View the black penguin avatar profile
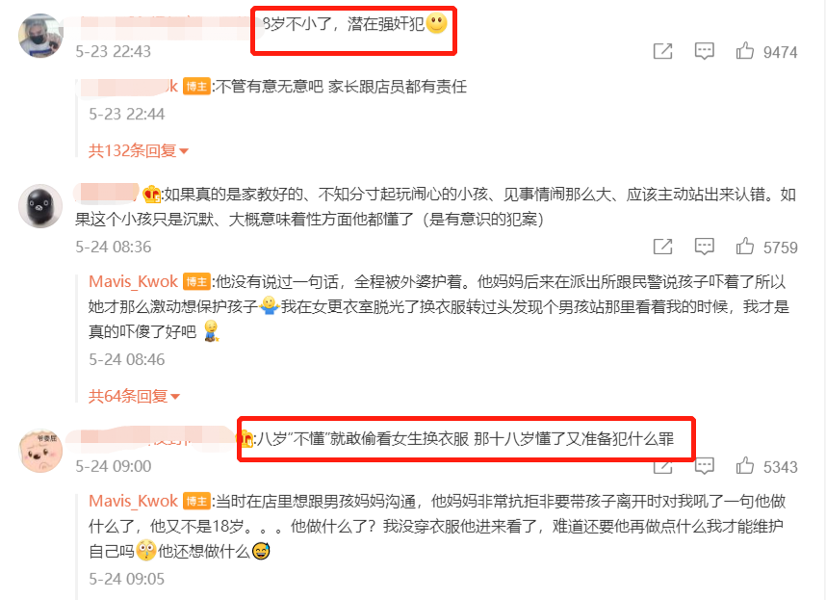The width and height of the screenshot is (826, 600). pos(40,206)
